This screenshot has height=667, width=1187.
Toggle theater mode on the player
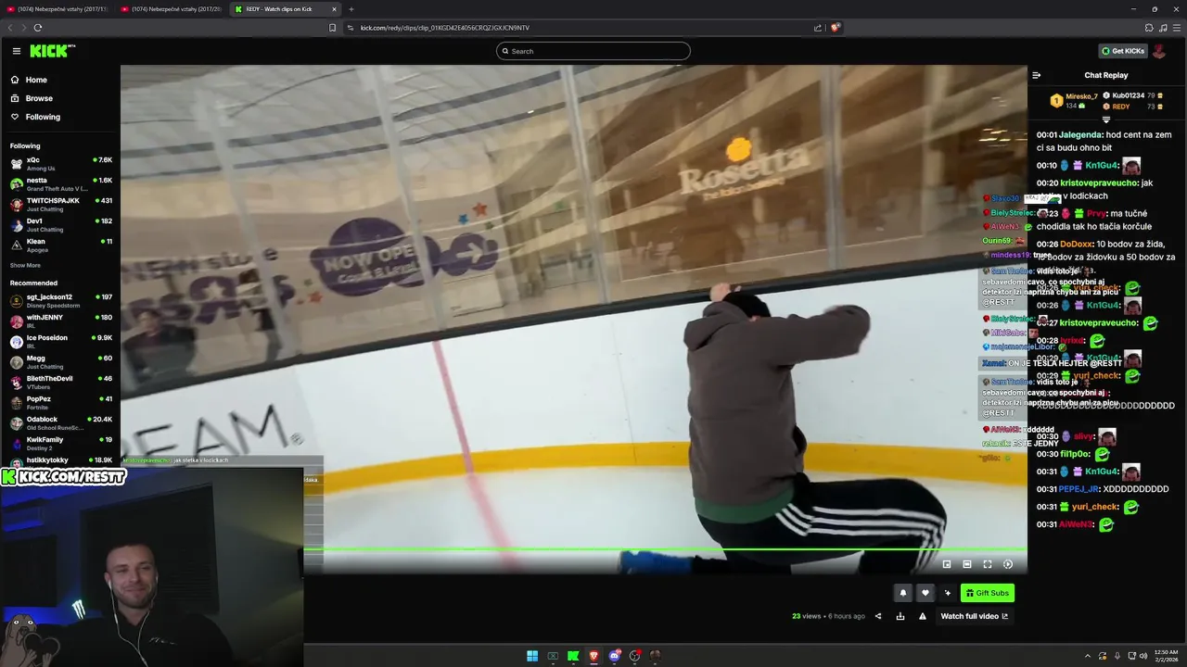967,563
